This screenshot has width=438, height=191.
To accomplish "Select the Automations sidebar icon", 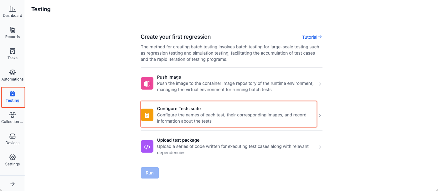I will tap(13, 73).
